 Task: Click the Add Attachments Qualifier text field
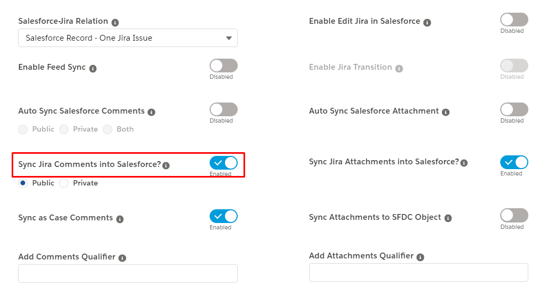pos(419,273)
